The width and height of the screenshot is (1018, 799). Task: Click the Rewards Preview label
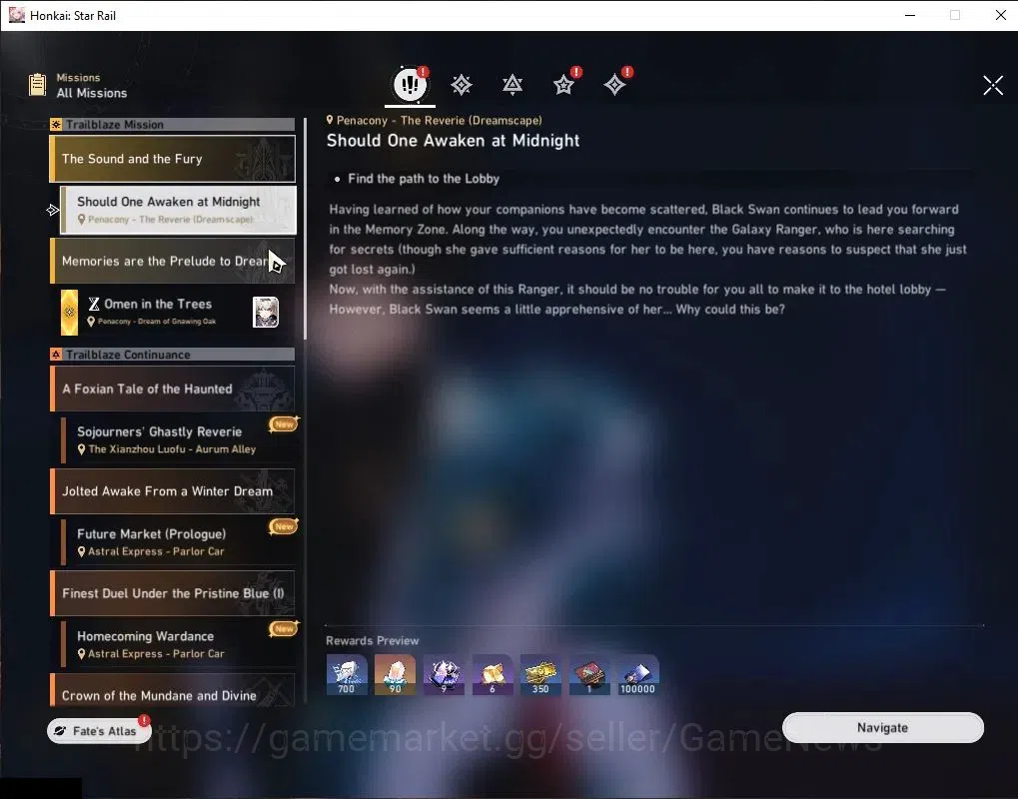[372, 640]
